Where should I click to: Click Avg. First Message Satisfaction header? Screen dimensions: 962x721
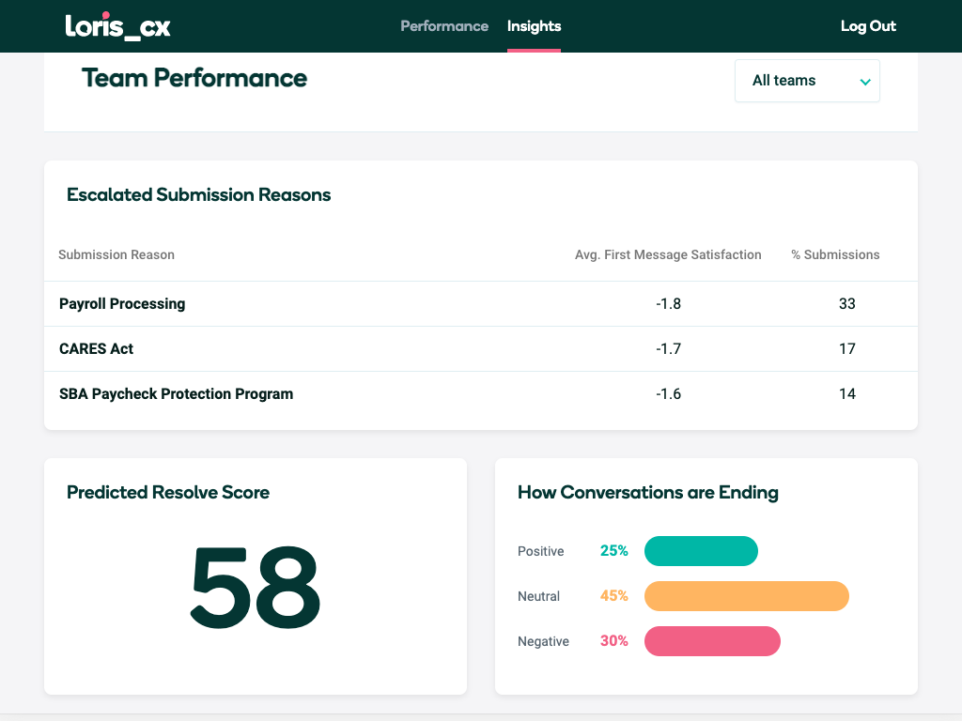(x=668, y=254)
